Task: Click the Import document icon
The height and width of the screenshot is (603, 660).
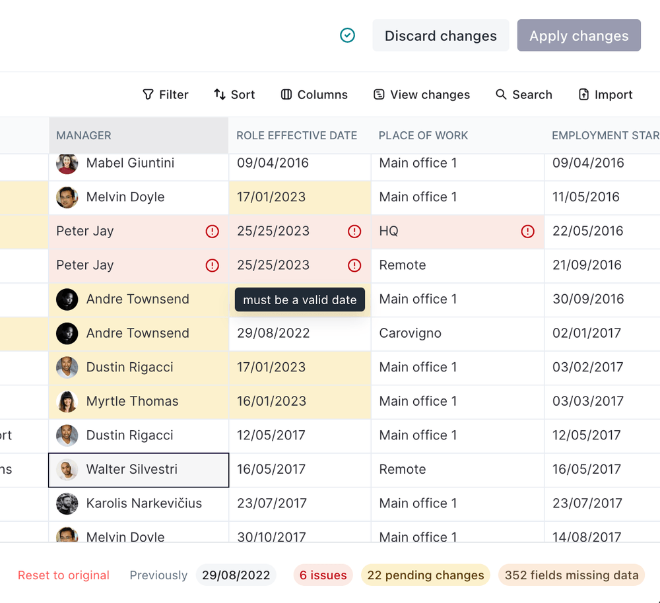Action: pyautogui.click(x=583, y=94)
